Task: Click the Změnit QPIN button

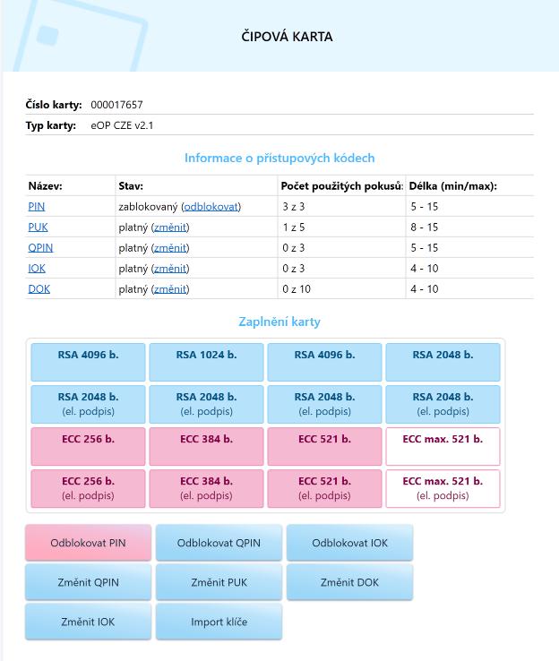Action: [88, 582]
